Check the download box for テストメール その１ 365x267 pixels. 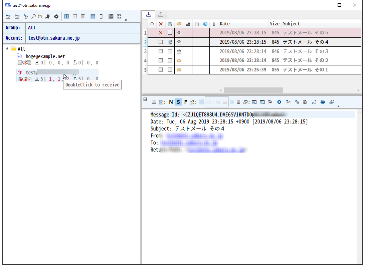coord(170,69)
